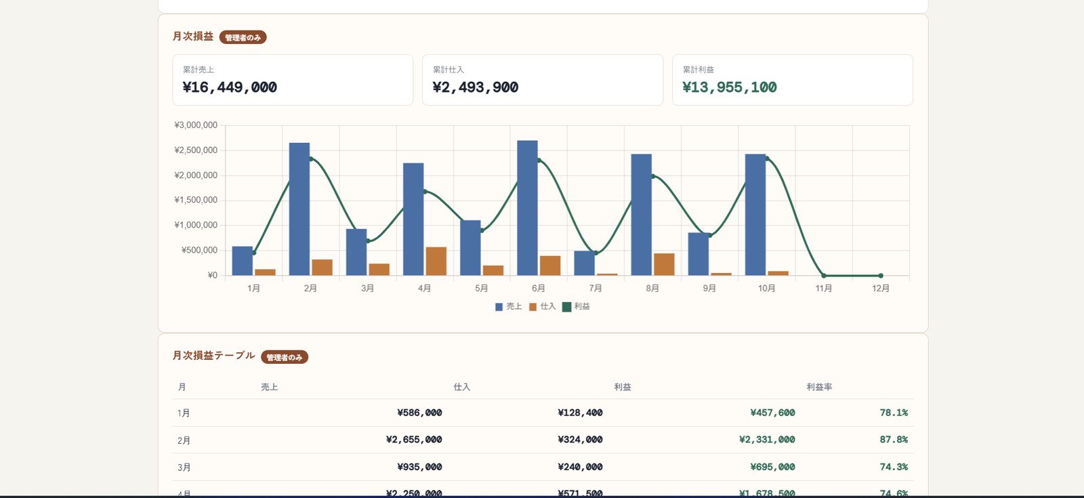The image size is (1084, 498).
Task: Toggle the 利益 dataset in the chart legend
Action: [x=576, y=307]
